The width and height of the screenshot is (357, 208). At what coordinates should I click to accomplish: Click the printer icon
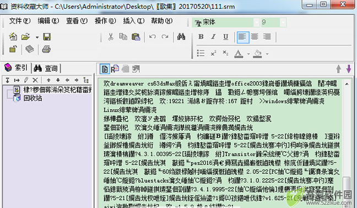pos(46,49)
